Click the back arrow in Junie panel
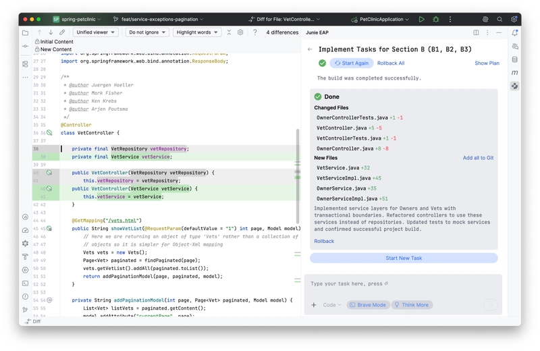The width and height of the screenshot is (540, 351). point(310,49)
